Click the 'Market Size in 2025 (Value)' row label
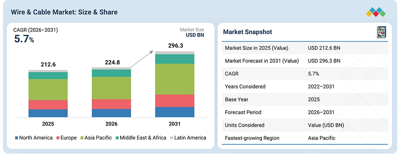This screenshot has width=398, height=155. tap(257, 48)
